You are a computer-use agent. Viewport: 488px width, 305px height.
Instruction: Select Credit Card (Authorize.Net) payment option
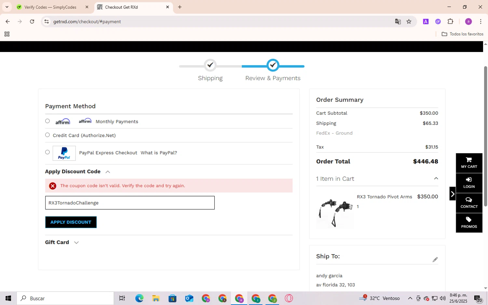47,135
